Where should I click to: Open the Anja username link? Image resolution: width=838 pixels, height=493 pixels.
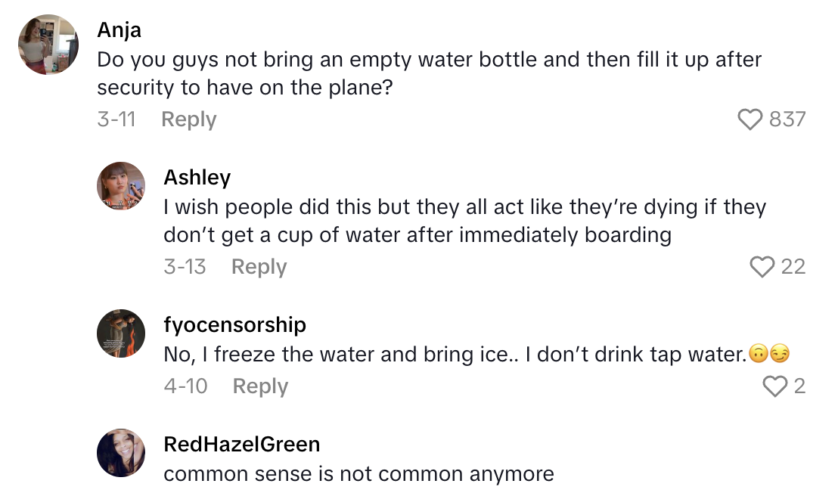119,30
